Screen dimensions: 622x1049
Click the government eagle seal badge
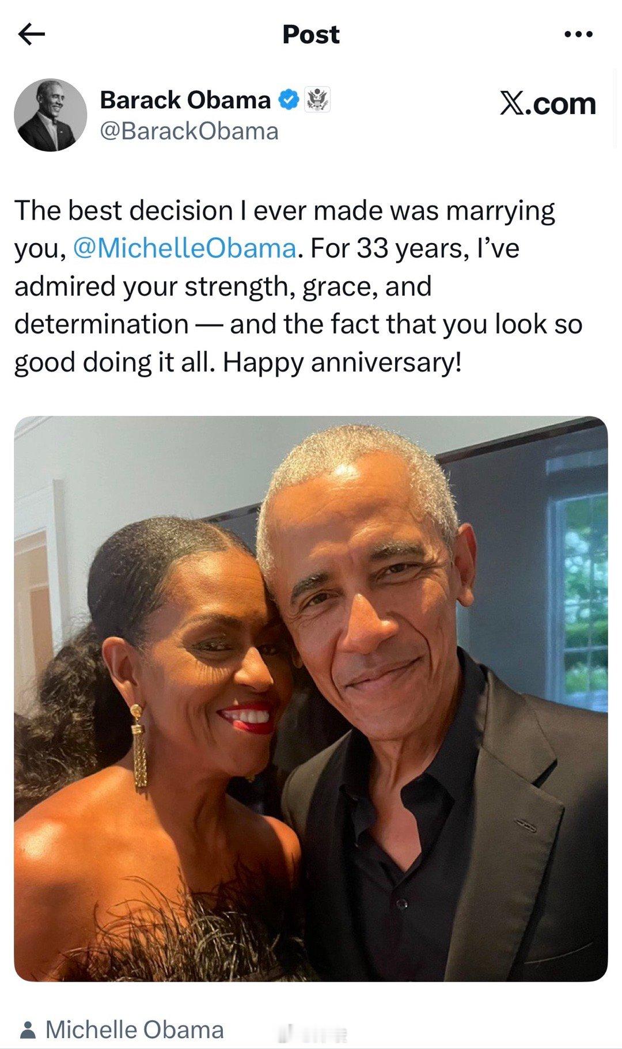tap(317, 100)
